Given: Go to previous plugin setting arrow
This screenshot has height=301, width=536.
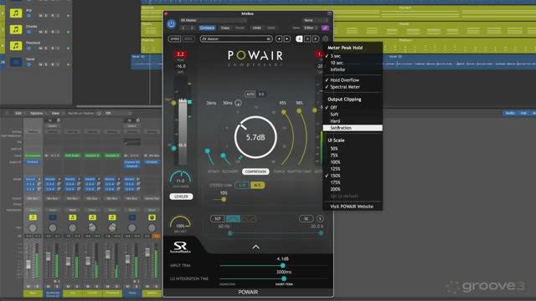Looking at the screenshot, I should [183, 28].
